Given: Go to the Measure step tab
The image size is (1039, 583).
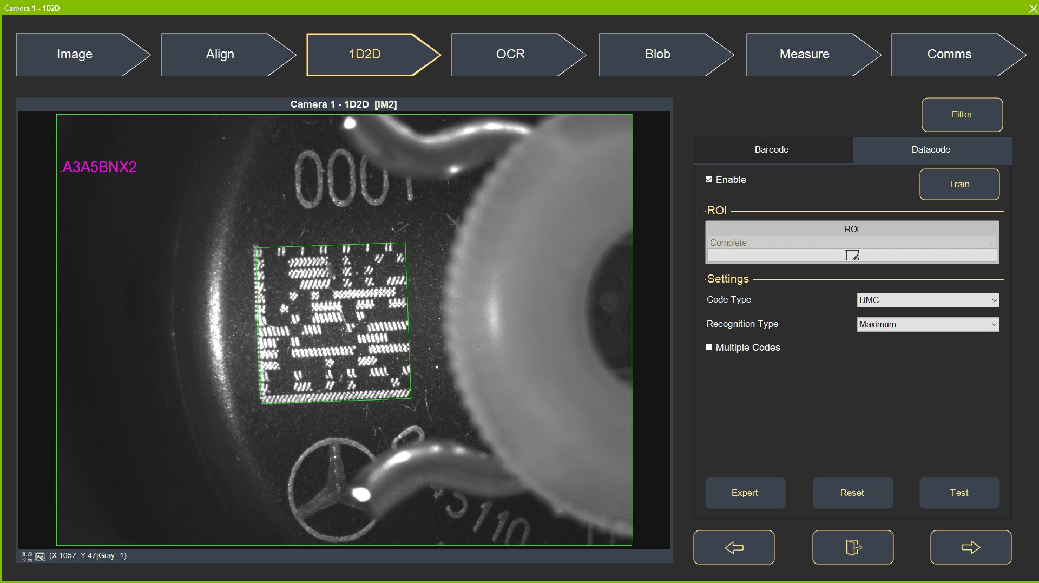Looking at the screenshot, I should click(x=813, y=54).
